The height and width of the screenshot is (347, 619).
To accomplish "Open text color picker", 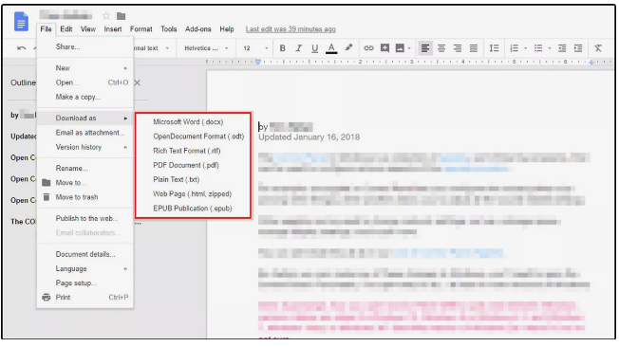I will (x=331, y=48).
